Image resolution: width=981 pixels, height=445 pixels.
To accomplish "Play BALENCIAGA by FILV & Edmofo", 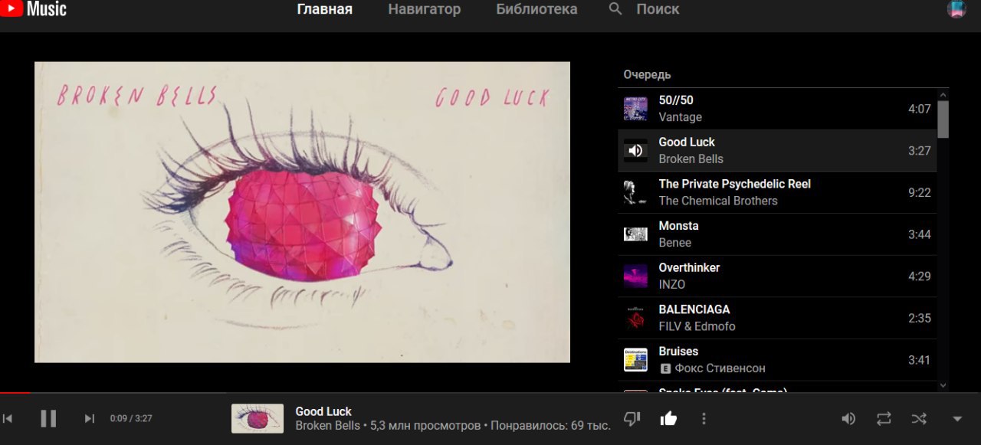I will point(777,318).
